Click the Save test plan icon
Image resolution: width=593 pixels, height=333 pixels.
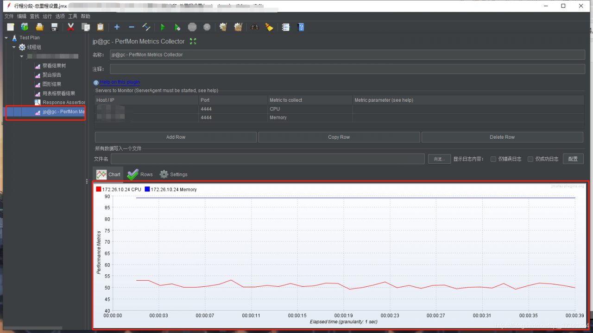[54, 27]
